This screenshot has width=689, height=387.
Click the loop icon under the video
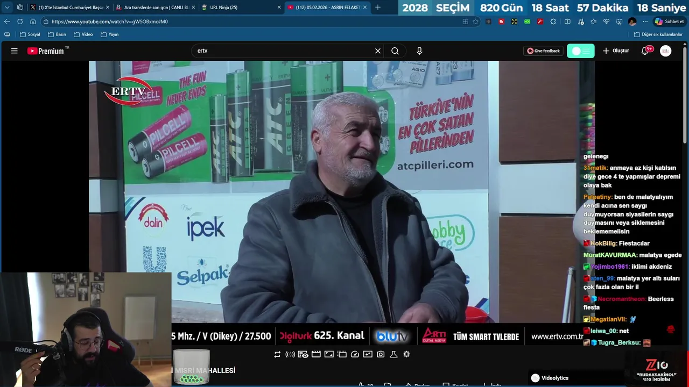(x=277, y=354)
